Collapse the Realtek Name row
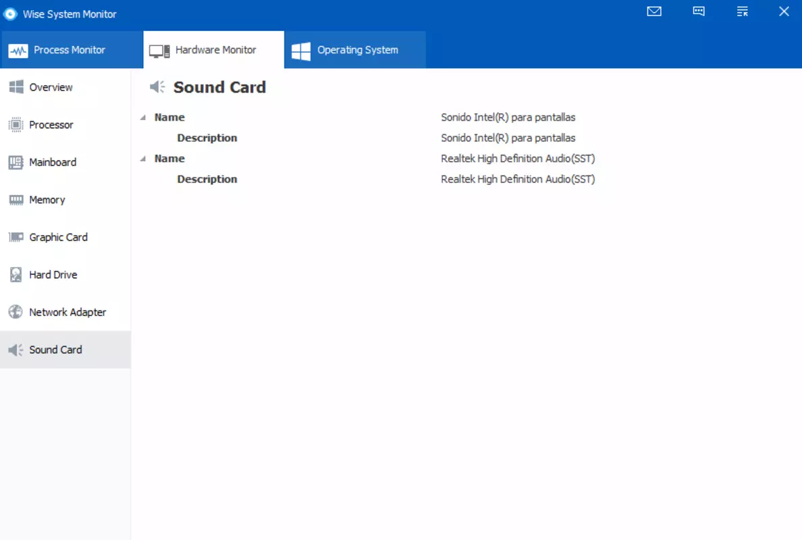802x540 pixels. tap(143, 159)
